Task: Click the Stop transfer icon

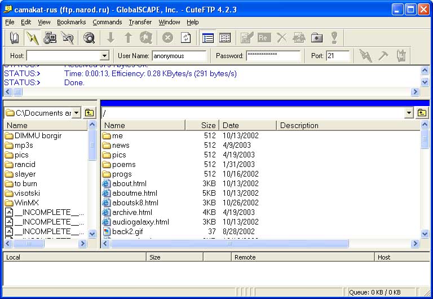Action: [167, 38]
